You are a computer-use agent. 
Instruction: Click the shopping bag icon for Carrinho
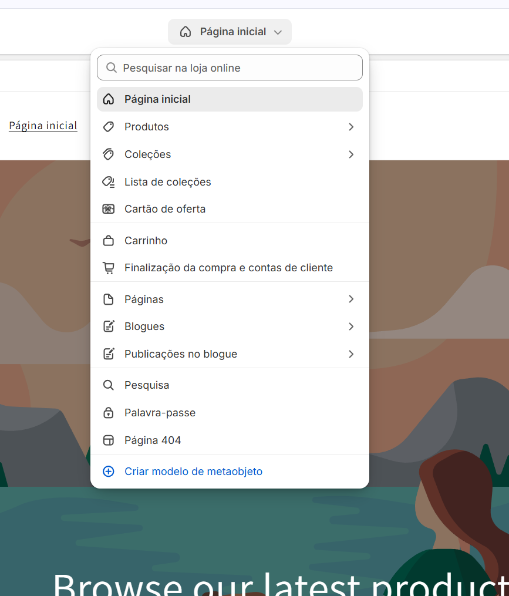click(109, 241)
